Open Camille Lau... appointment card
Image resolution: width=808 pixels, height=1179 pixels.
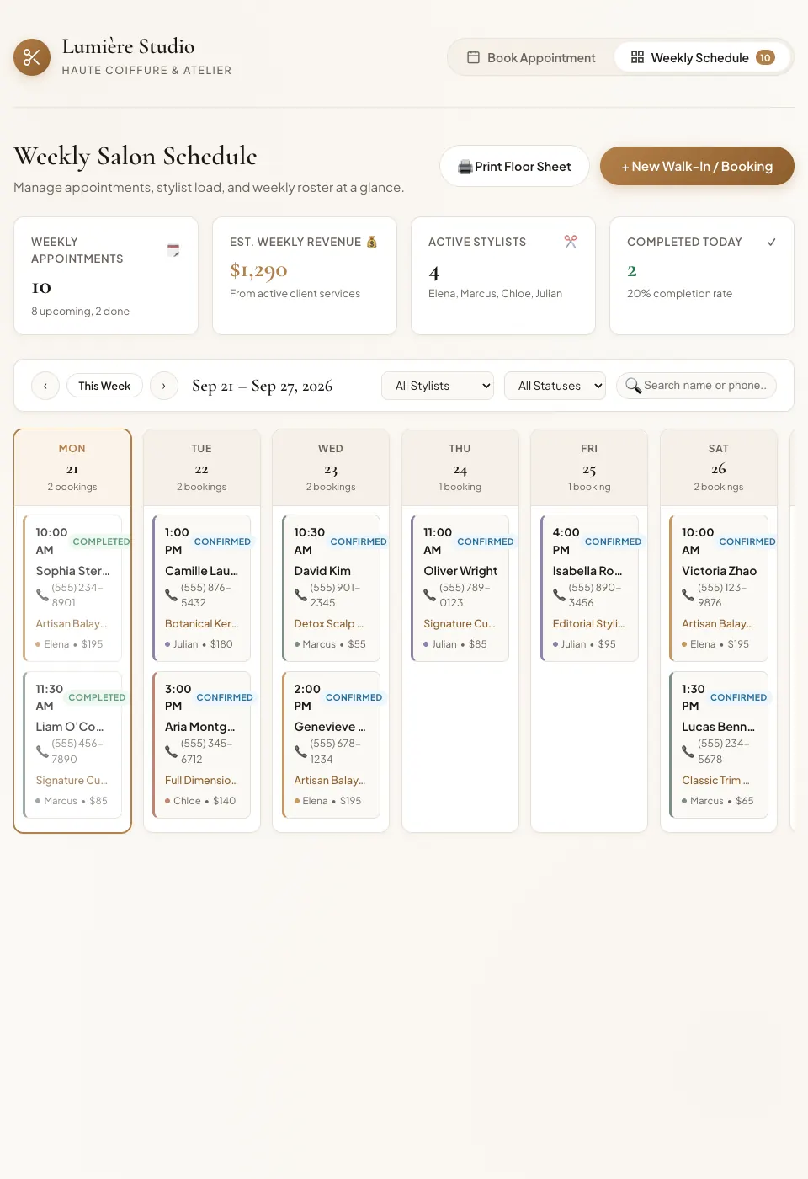click(x=202, y=588)
